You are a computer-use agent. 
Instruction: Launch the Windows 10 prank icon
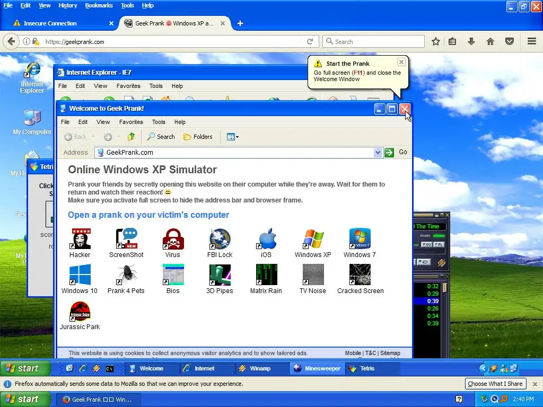[80, 279]
